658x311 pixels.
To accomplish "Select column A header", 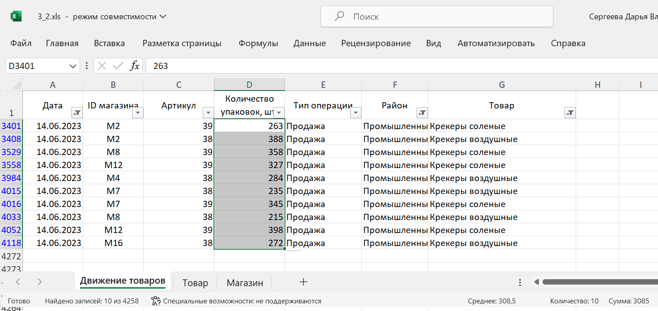I will pos(53,85).
